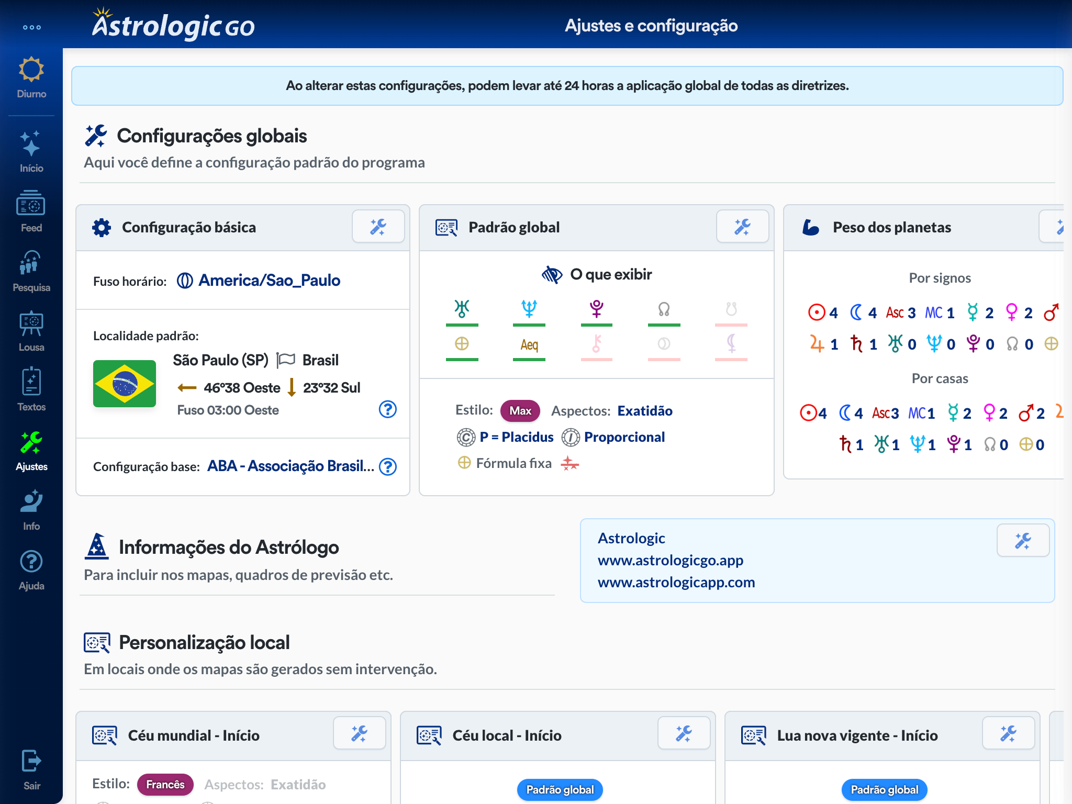
Task: Click the Brazil flag thumbnail
Action: (x=125, y=384)
